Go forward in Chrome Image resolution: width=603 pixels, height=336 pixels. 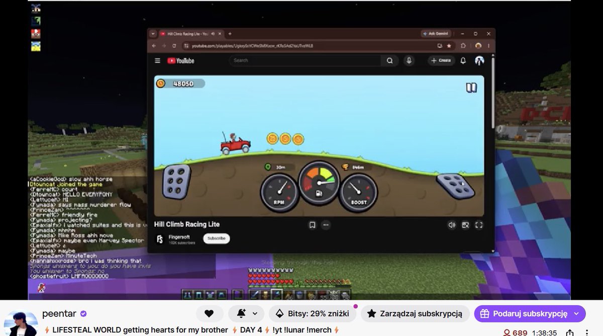(x=164, y=45)
